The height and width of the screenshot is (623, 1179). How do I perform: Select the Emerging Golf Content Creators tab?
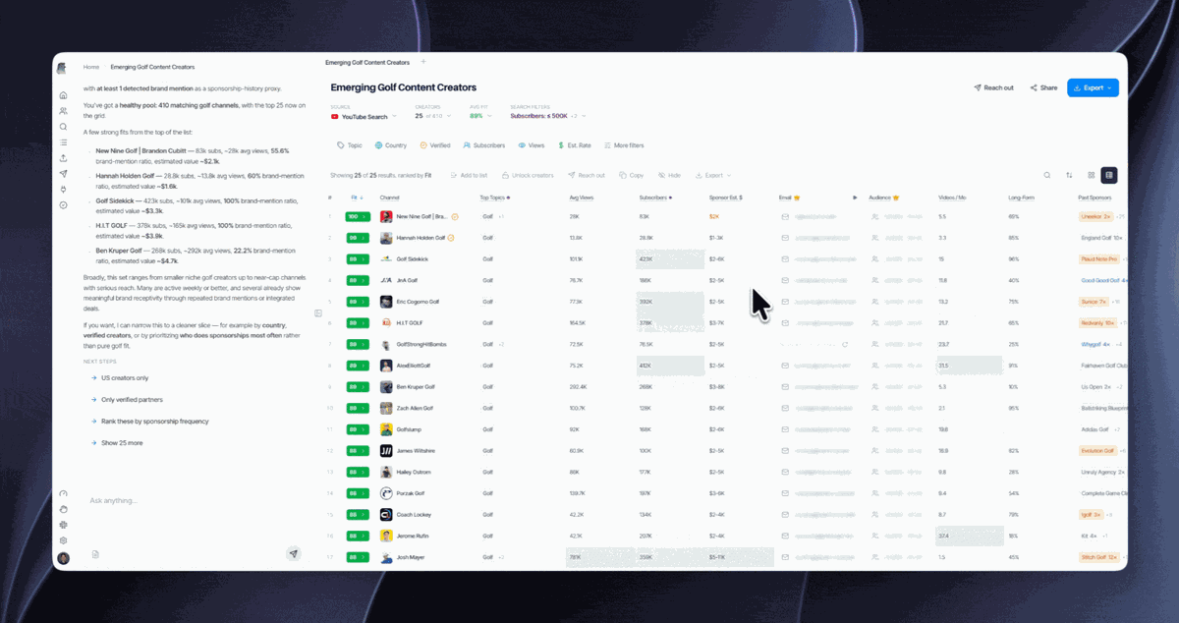pyautogui.click(x=367, y=62)
